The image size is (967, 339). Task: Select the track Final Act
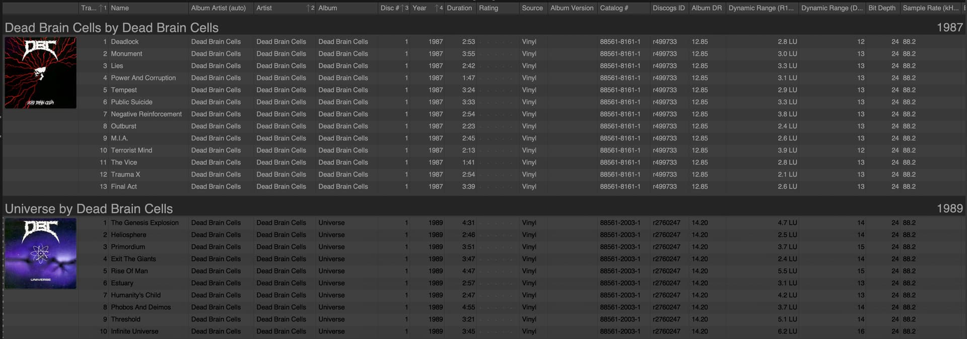click(124, 187)
